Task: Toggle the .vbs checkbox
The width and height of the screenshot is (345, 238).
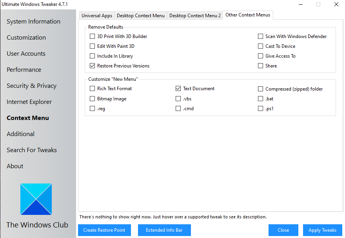Action: [x=178, y=99]
